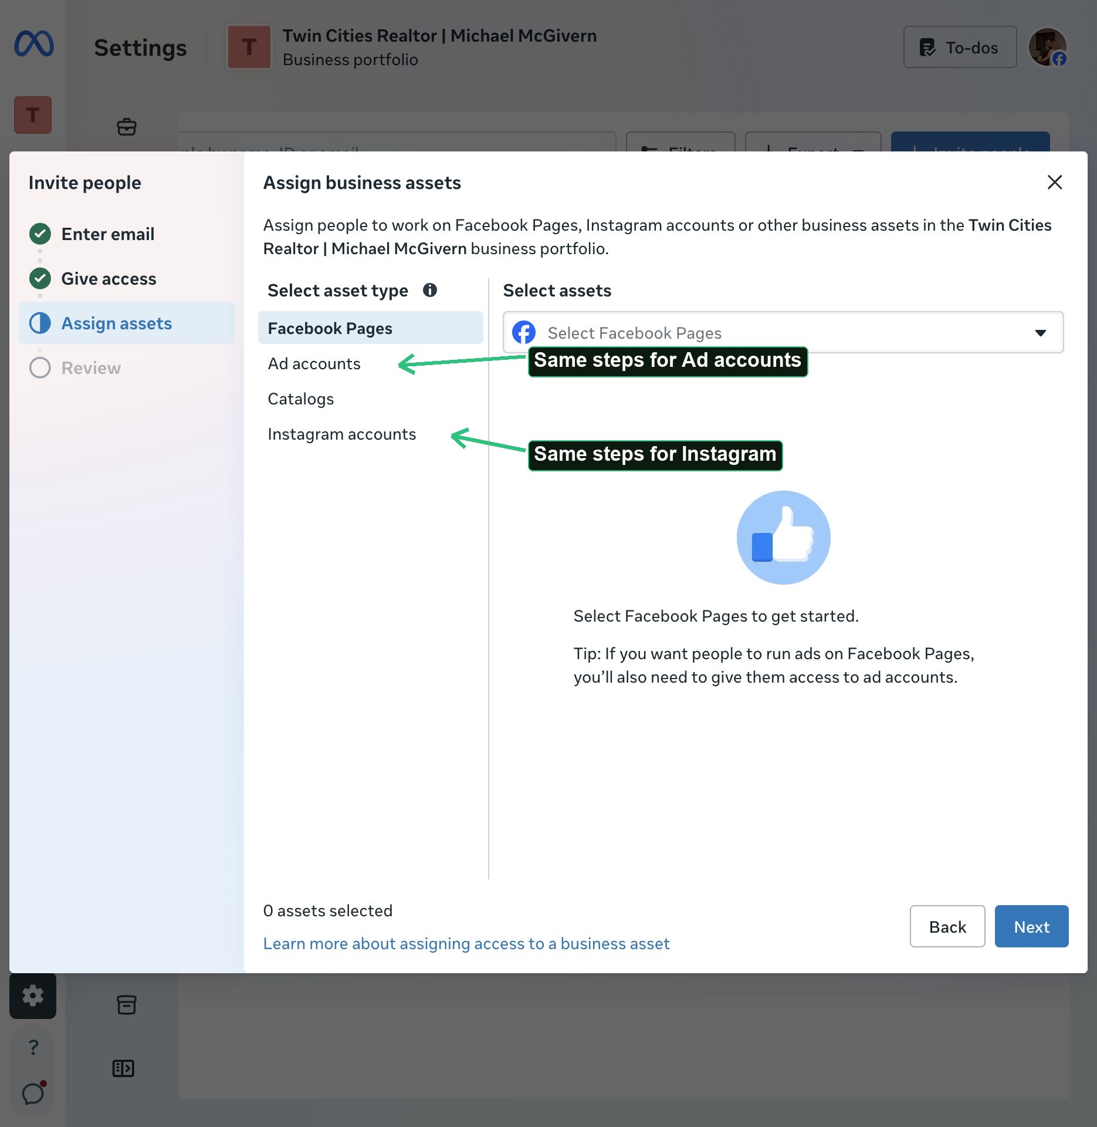Click the briefcase icon in the sidebar

coord(127,127)
